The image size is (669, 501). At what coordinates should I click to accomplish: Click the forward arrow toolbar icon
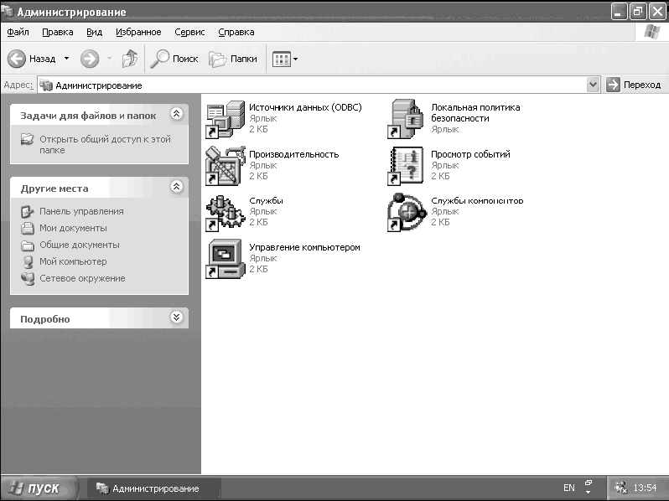[x=90, y=59]
